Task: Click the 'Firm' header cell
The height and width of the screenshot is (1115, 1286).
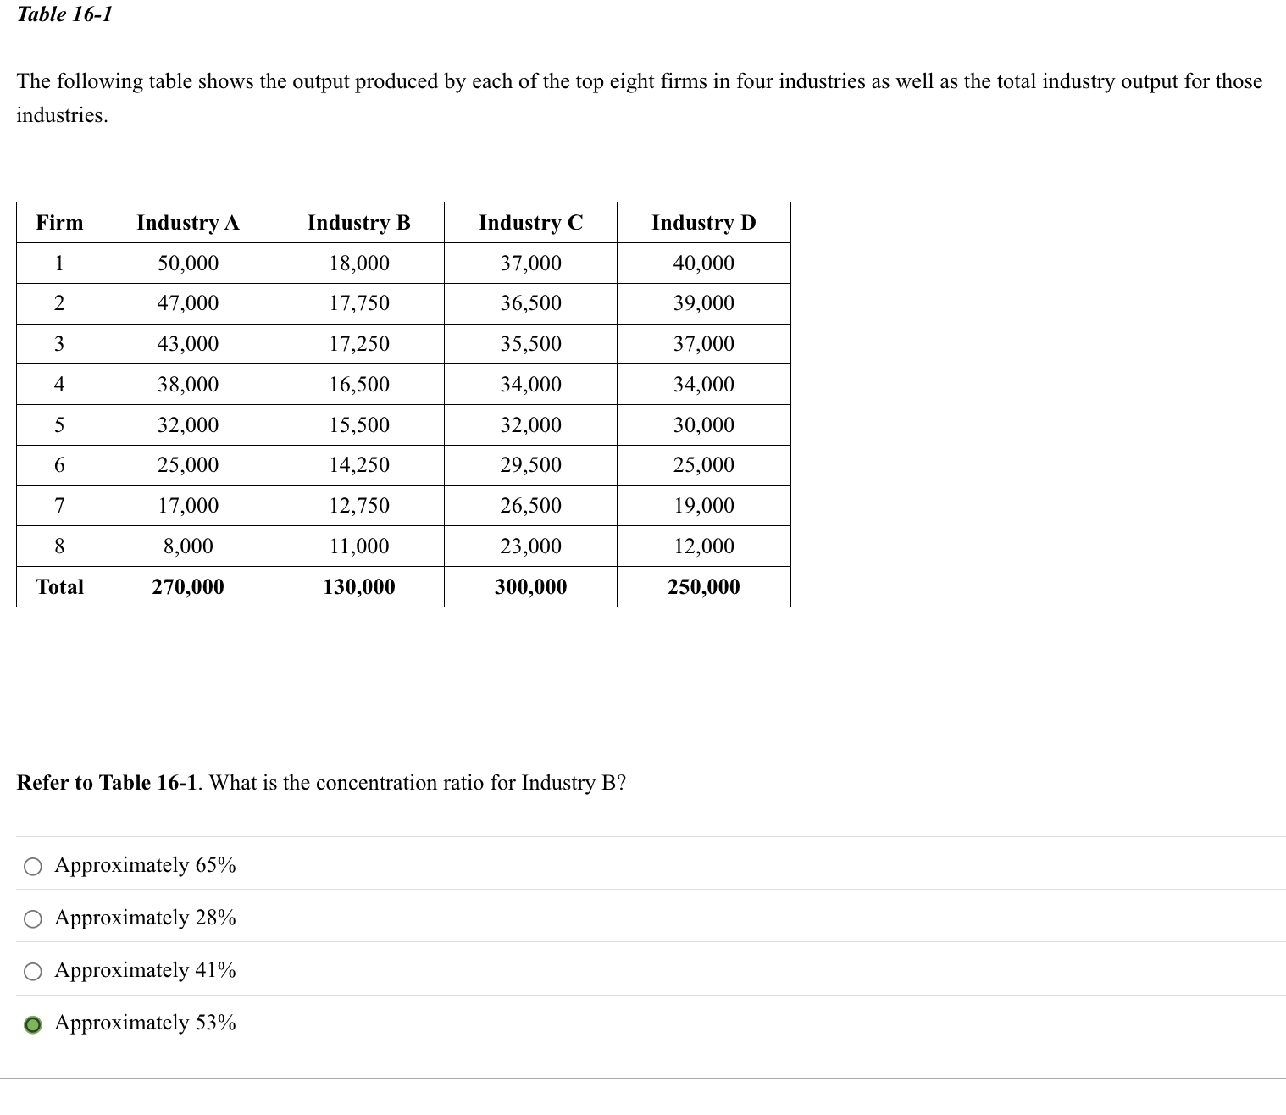Action: (58, 223)
